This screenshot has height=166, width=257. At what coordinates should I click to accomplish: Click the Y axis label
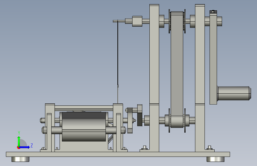(19, 133)
